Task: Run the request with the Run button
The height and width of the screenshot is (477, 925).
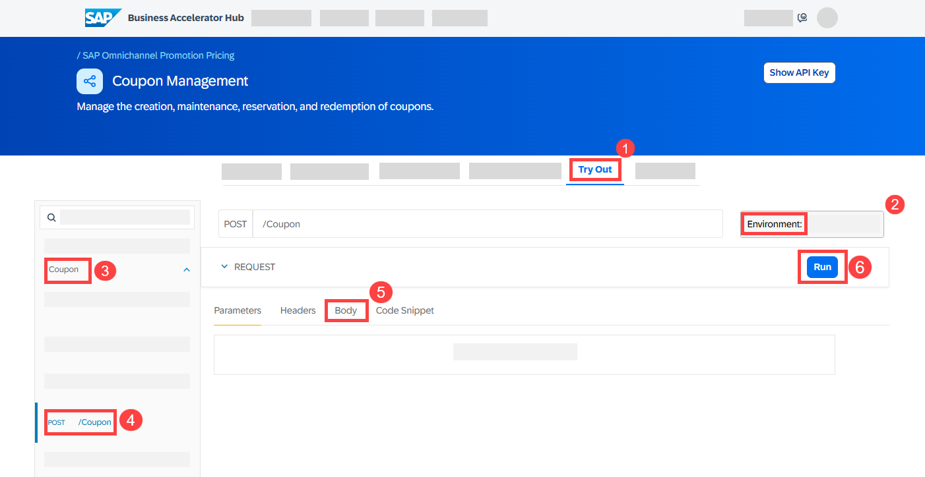Action: coord(822,267)
